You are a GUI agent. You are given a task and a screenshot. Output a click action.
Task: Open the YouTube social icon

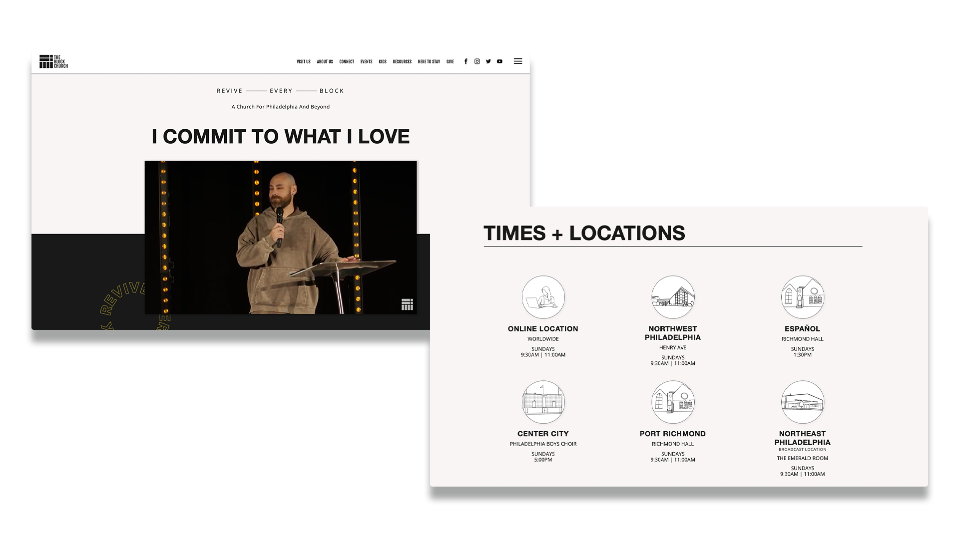[499, 61]
